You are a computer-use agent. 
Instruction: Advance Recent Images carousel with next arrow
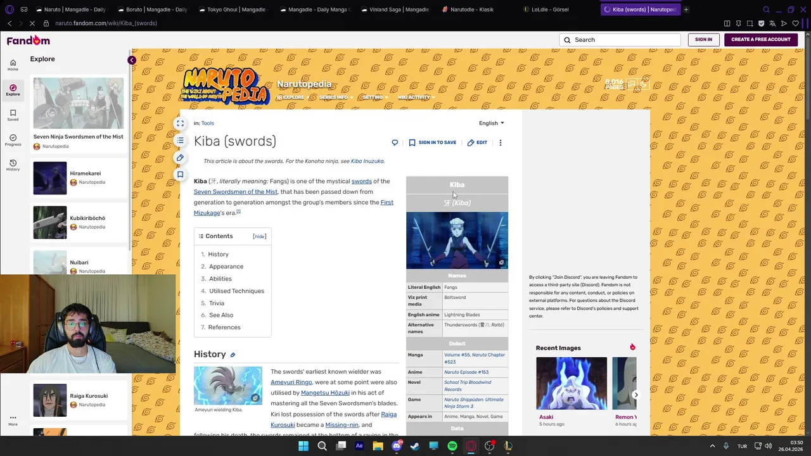click(x=635, y=395)
